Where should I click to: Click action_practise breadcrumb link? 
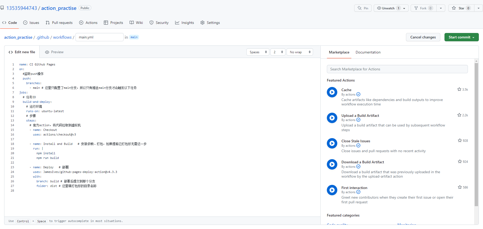[x=18, y=37]
